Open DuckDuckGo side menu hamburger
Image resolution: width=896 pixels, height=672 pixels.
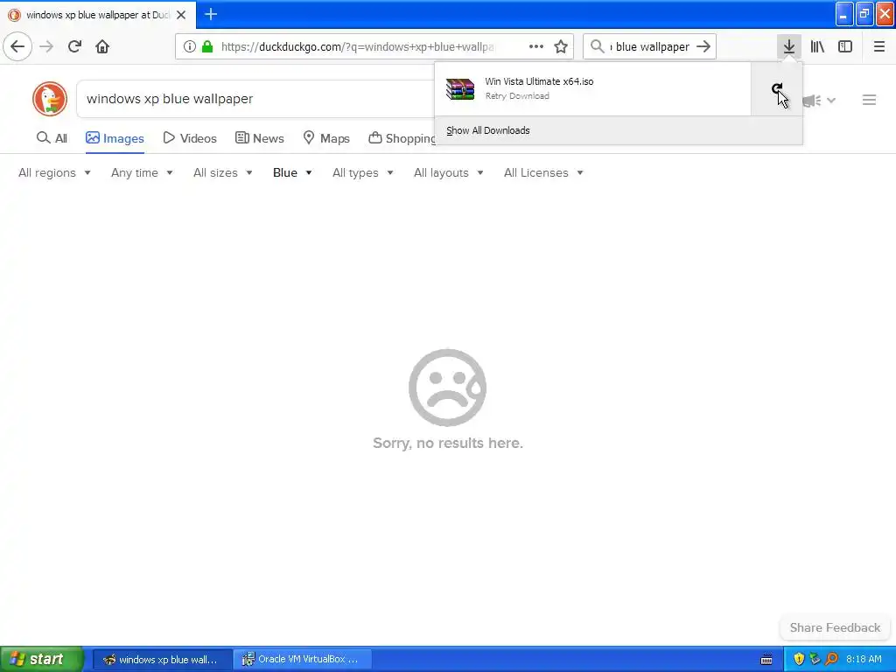point(869,100)
